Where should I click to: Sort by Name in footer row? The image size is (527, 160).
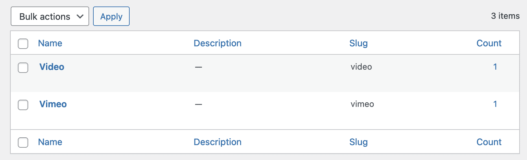pos(50,142)
